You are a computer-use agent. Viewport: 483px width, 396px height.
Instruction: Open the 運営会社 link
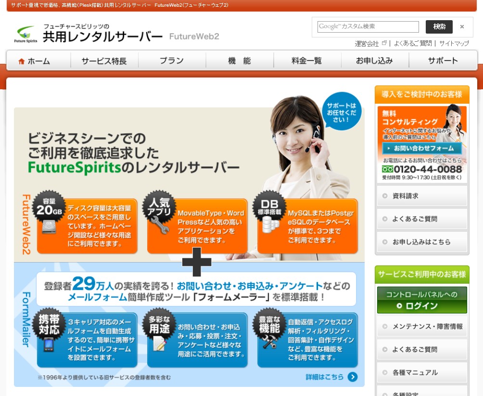point(367,43)
